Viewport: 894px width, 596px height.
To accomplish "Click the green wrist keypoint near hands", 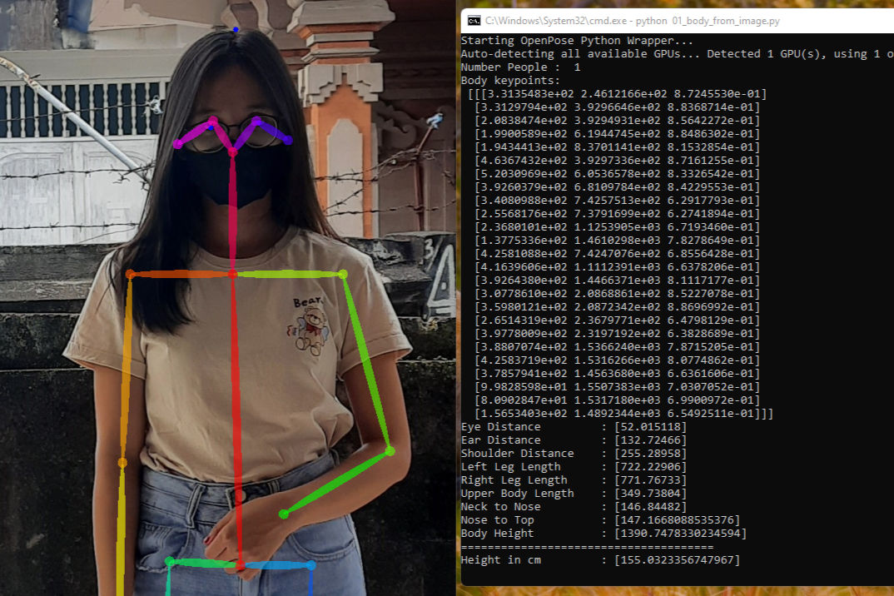I will 284,514.
